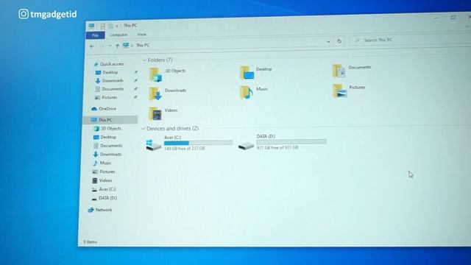The width and height of the screenshot is (471, 265).
Task: Open the View ribbon tab
Action: click(142, 35)
